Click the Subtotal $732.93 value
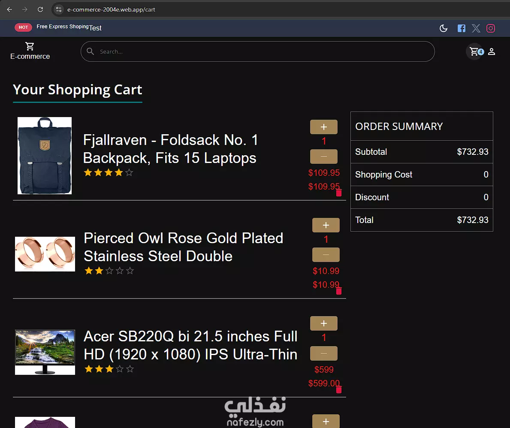510x428 pixels. pyautogui.click(x=473, y=151)
